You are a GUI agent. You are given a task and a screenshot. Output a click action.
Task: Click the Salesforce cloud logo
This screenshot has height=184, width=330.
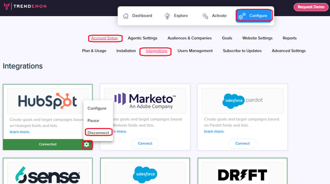pyautogui.click(x=145, y=174)
